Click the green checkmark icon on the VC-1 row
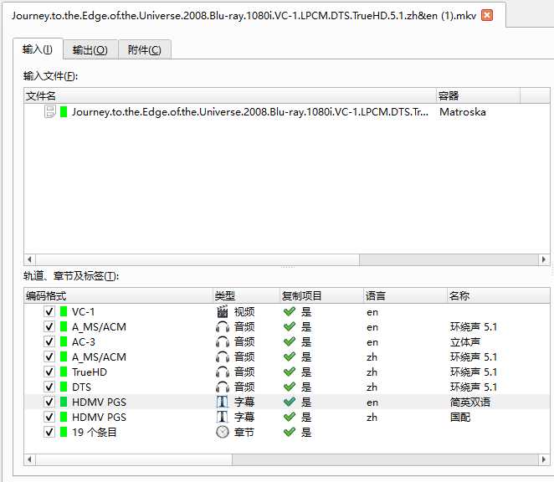The width and height of the screenshot is (554, 482). click(290, 311)
